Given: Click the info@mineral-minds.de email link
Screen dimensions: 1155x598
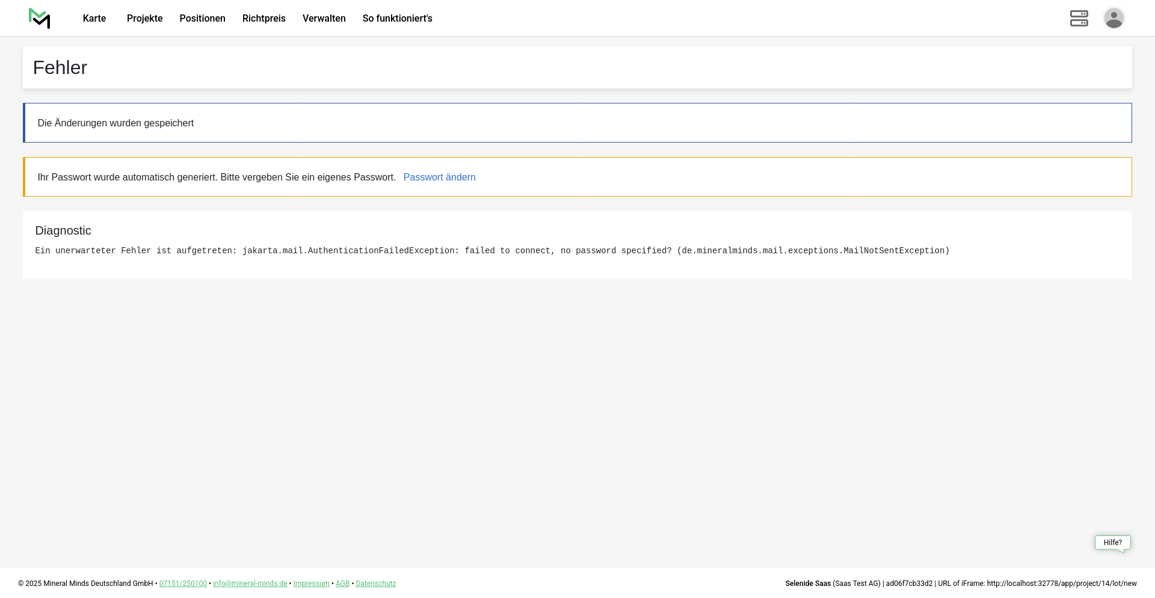Looking at the screenshot, I should point(250,584).
